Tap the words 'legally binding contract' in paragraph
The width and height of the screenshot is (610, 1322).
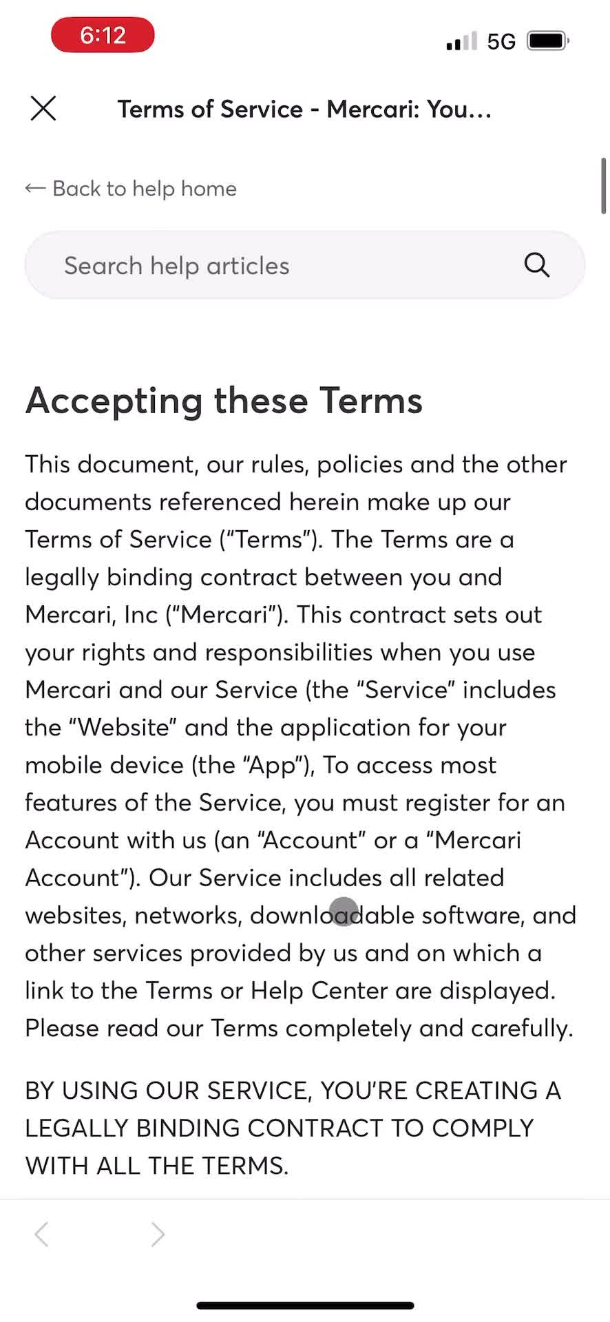pos(161,578)
